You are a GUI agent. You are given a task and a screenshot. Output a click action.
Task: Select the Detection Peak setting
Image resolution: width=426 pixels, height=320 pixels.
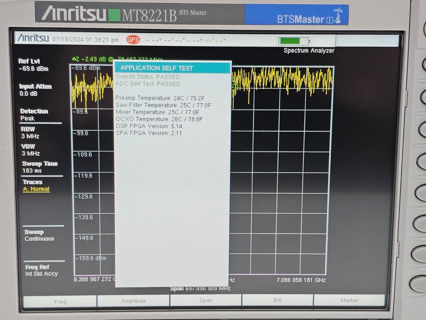(34, 115)
